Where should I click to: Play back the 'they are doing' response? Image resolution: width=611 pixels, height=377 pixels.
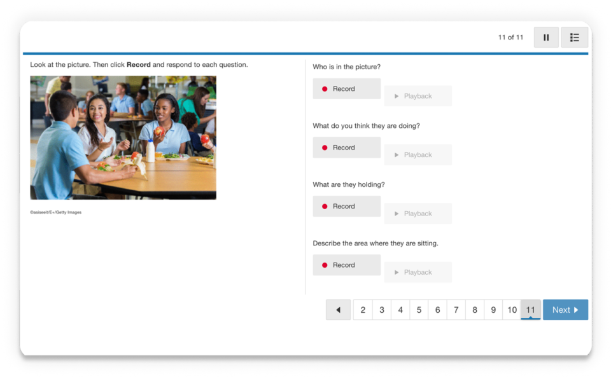[x=418, y=155]
